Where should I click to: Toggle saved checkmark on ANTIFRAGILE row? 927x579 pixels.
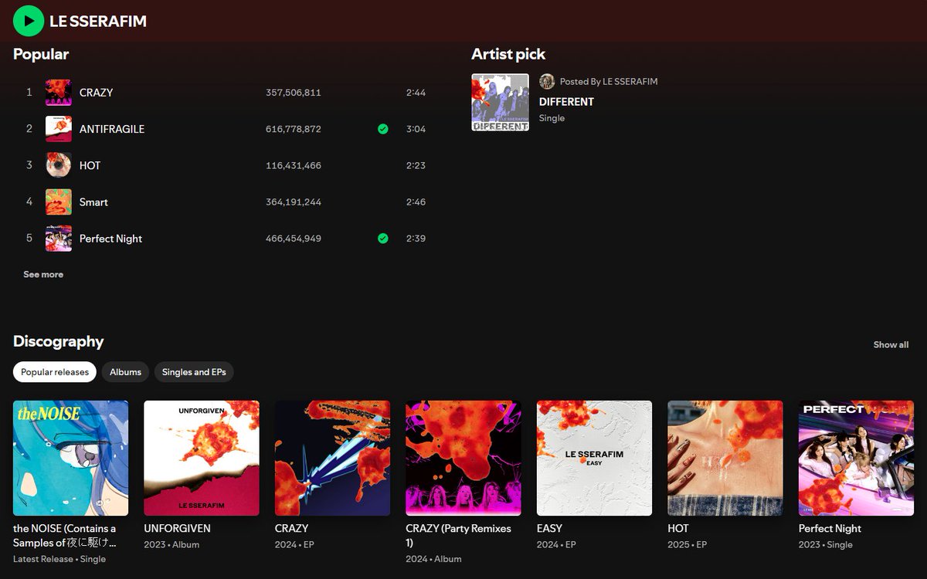click(383, 129)
